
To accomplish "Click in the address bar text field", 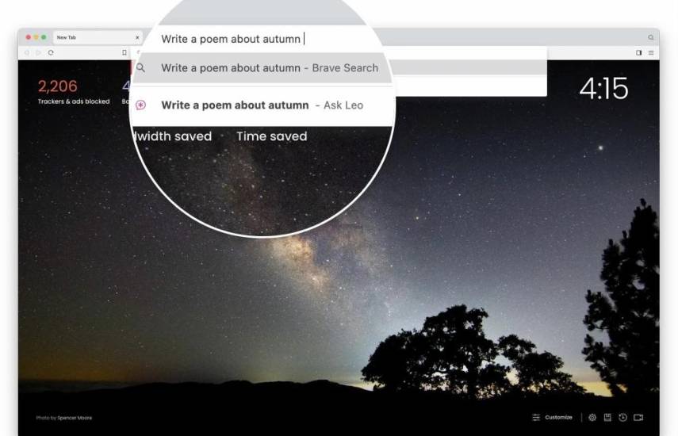I will click(231, 39).
